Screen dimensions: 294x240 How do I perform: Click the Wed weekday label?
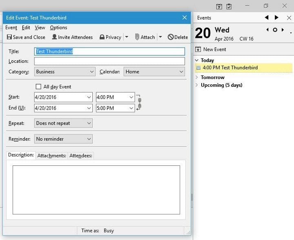coord(222,30)
